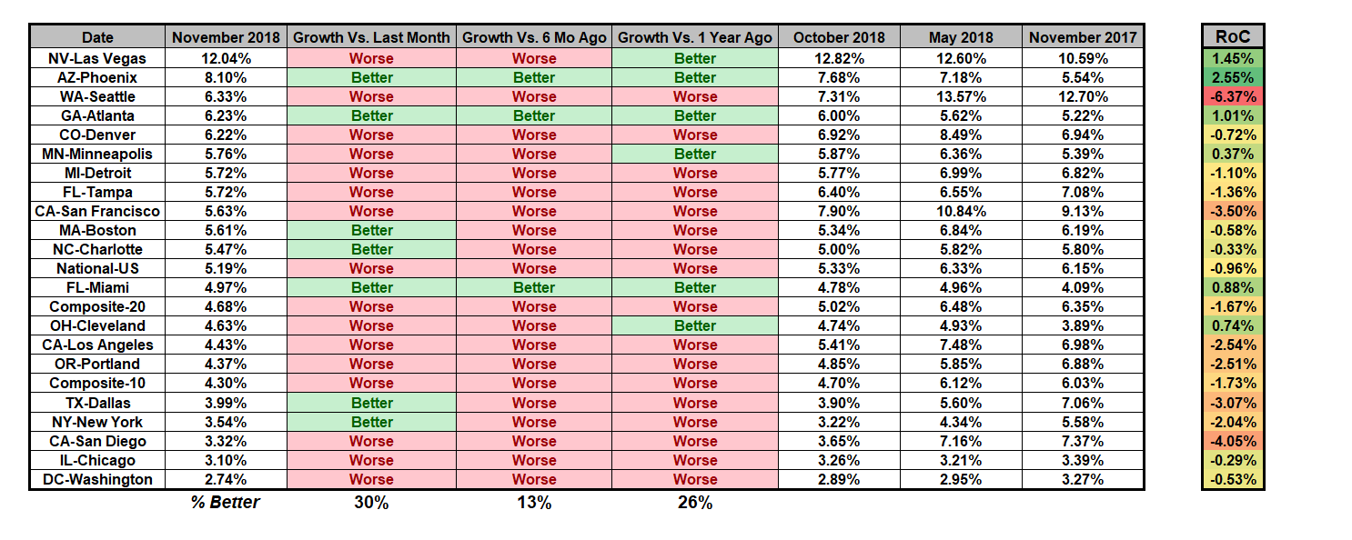Click the WA-Seattle red RoC cell
The image size is (1352, 540).
[1233, 96]
